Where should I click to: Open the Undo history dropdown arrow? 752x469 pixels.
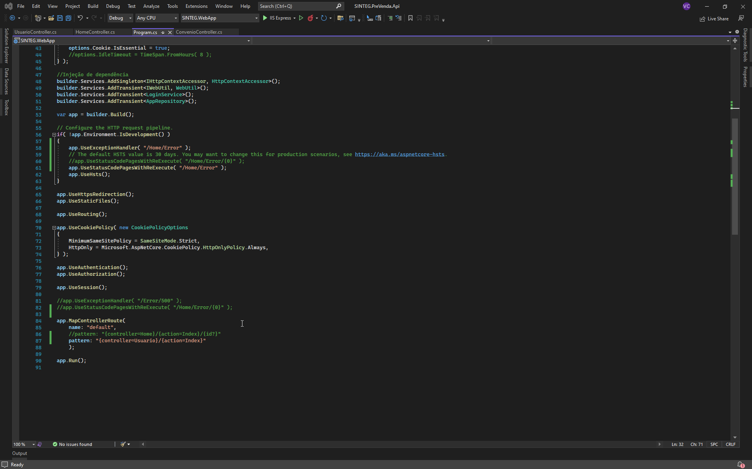(x=87, y=18)
